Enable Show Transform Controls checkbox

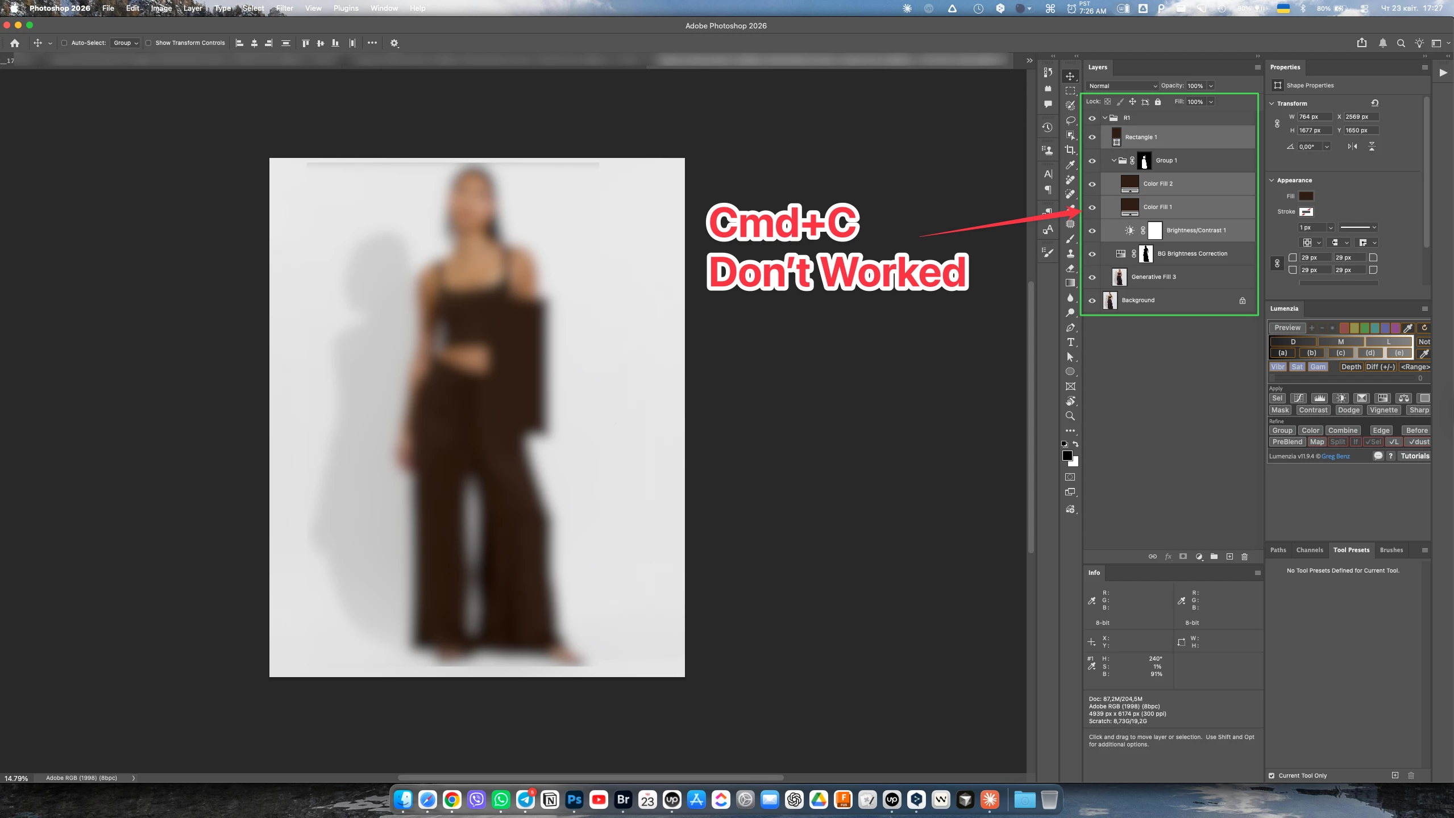point(148,43)
